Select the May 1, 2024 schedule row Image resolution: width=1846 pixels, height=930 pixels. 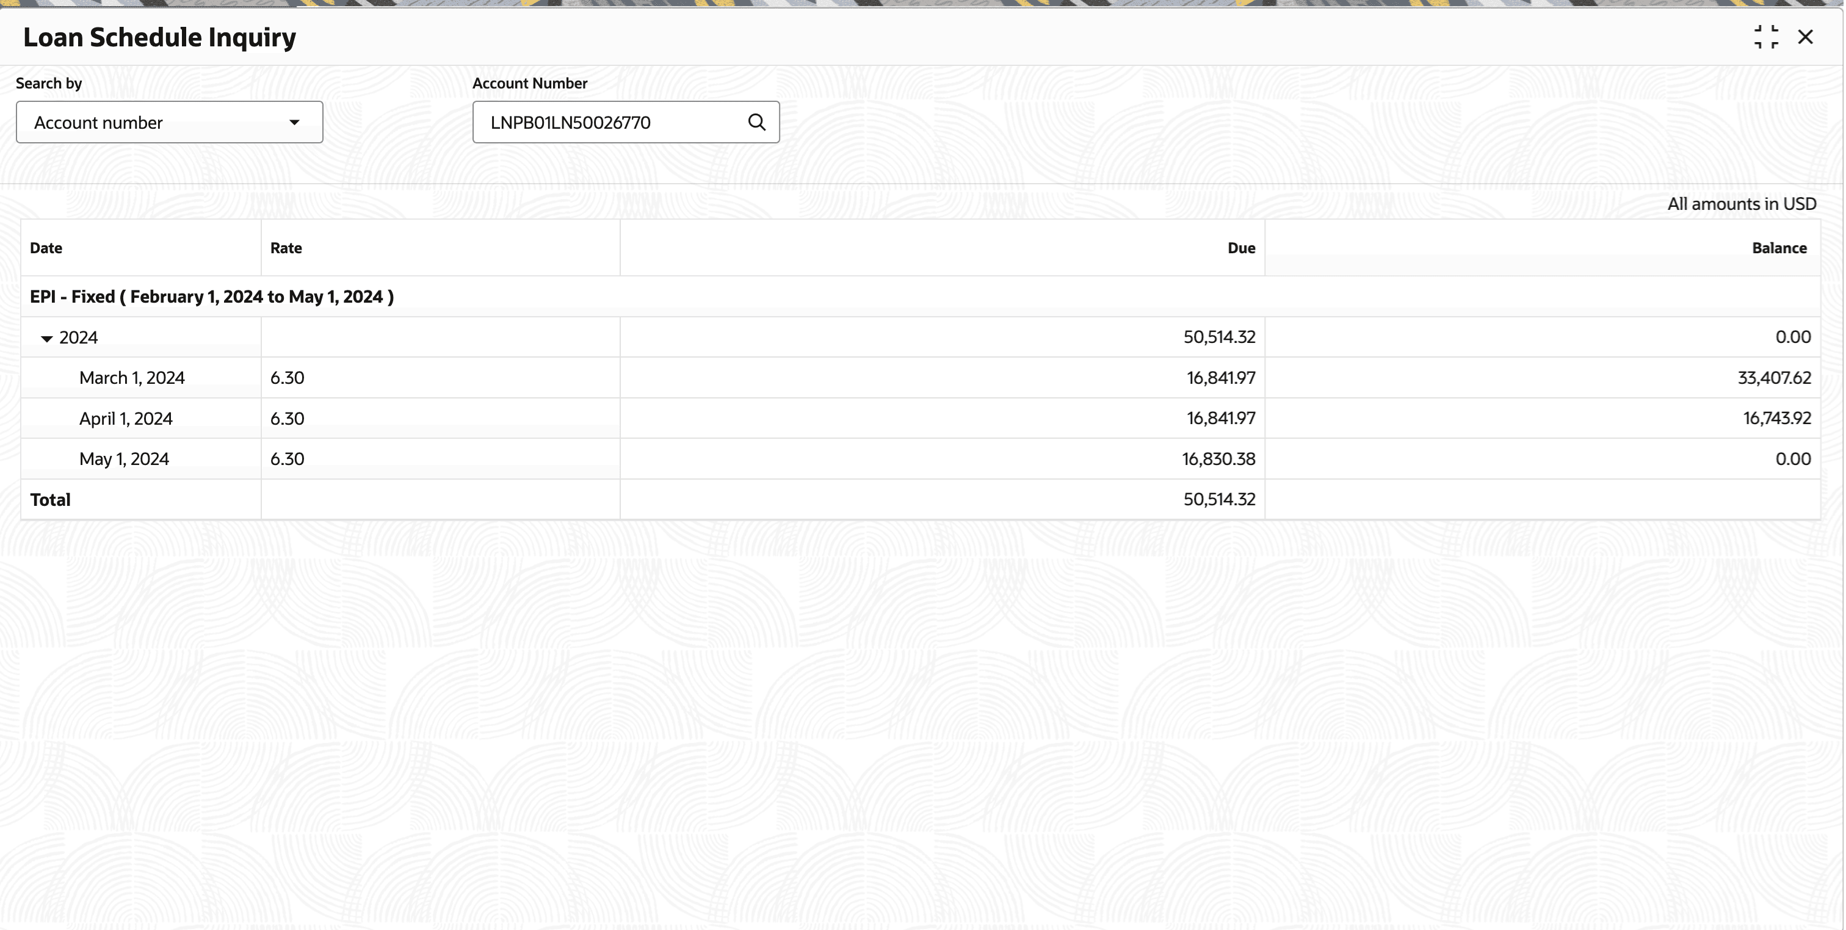(124, 460)
